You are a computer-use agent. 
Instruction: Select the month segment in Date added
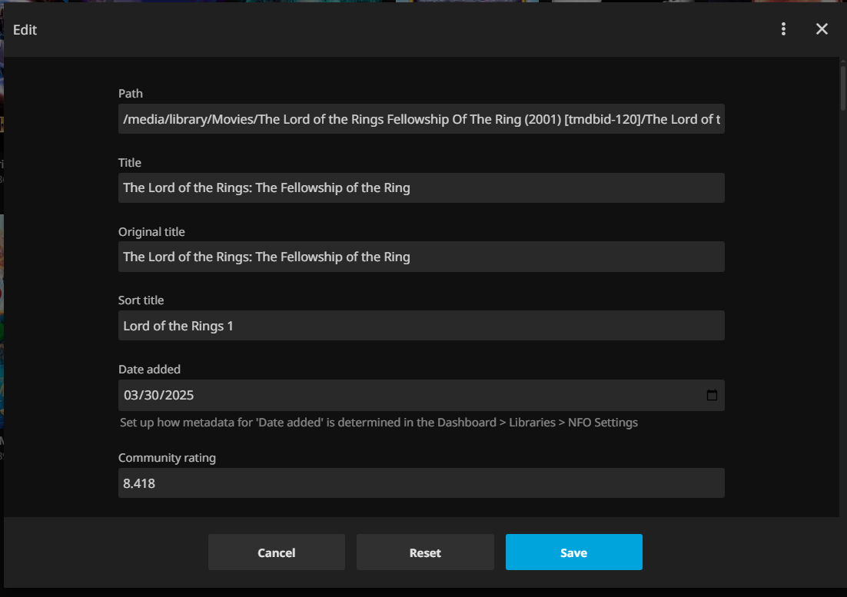pos(131,396)
